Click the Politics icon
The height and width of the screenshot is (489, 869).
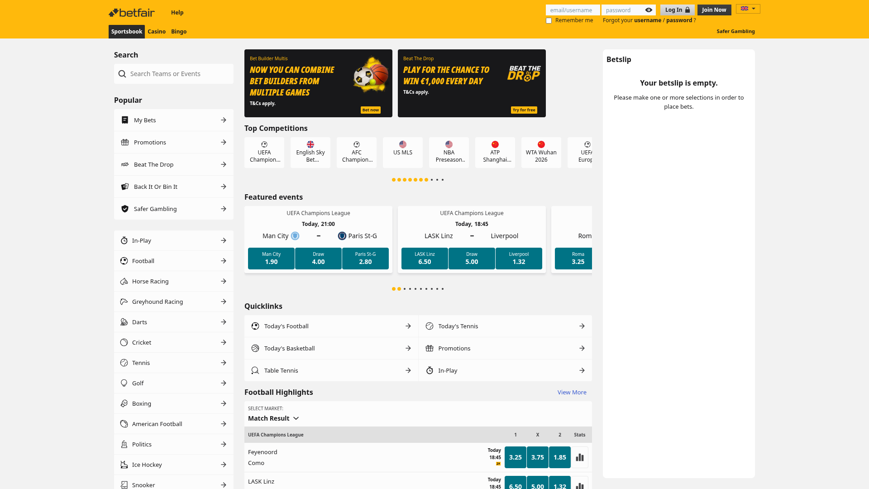pyautogui.click(x=124, y=444)
